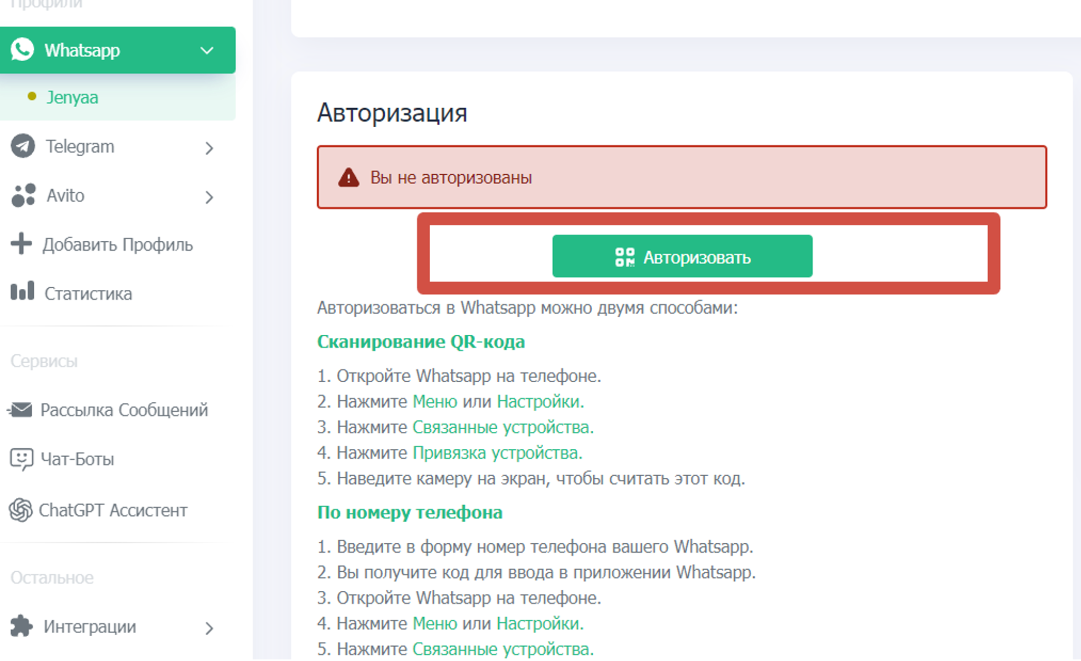Click the Whatsapp logo icon in sidebar
Screen dimensions: 1081x661
click(x=22, y=50)
